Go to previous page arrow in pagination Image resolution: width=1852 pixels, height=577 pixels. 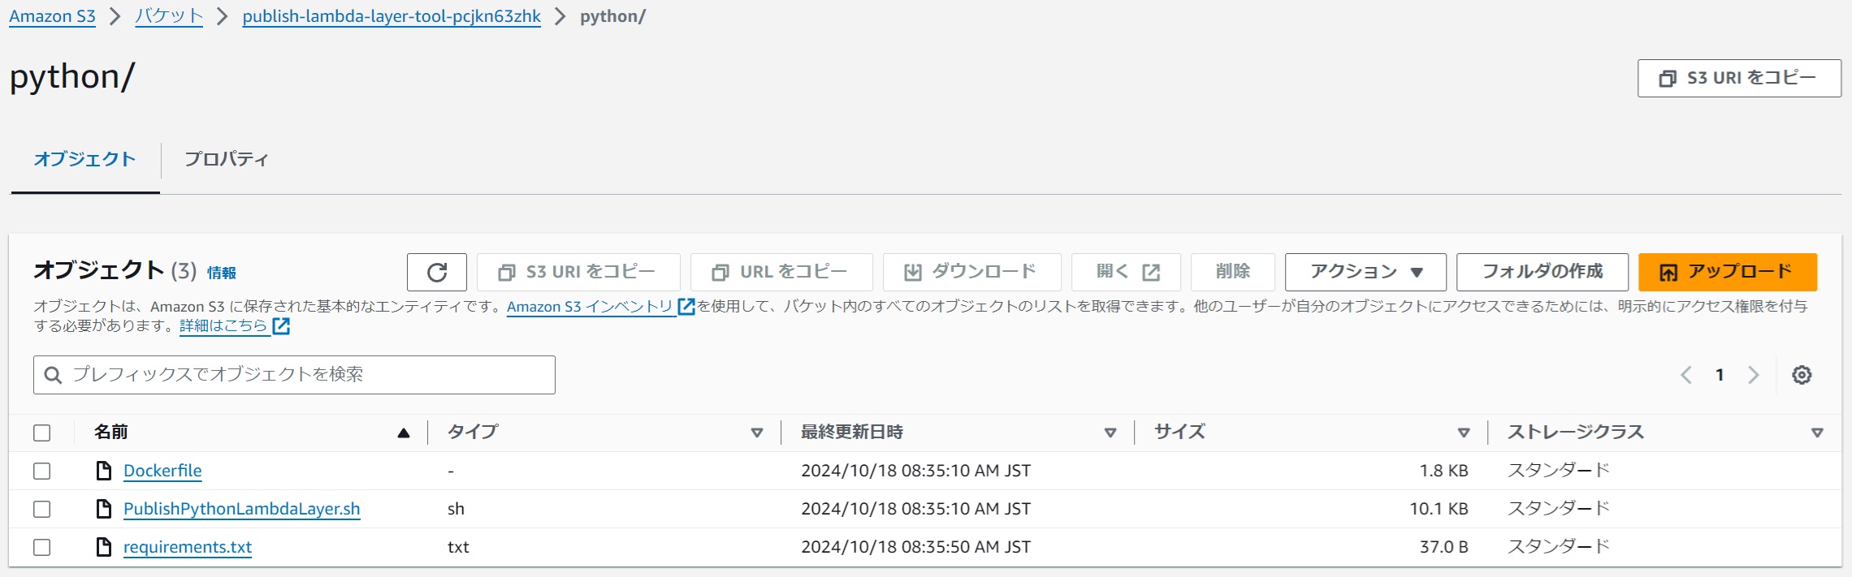1686,375
